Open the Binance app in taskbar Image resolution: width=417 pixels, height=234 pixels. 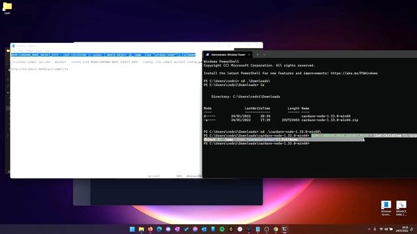[x=231, y=229]
